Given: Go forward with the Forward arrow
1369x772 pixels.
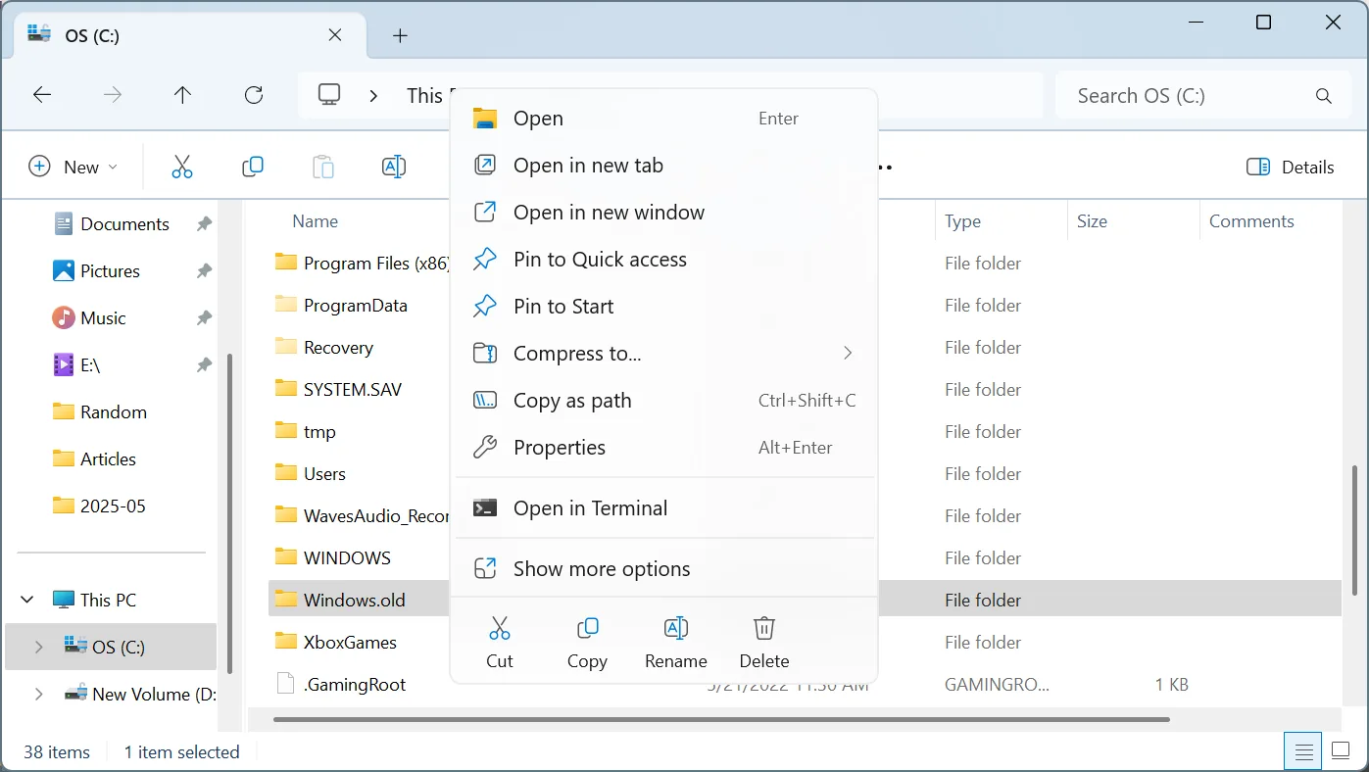Looking at the screenshot, I should coord(113,95).
